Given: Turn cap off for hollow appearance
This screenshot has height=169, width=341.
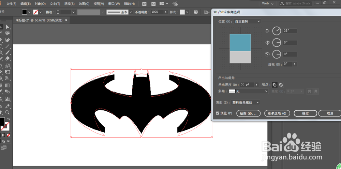Looking at the screenshot, I should click(281, 85).
